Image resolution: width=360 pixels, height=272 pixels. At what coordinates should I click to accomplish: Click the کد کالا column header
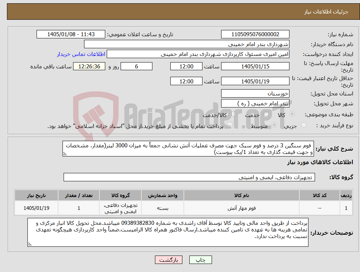point(319,196)
